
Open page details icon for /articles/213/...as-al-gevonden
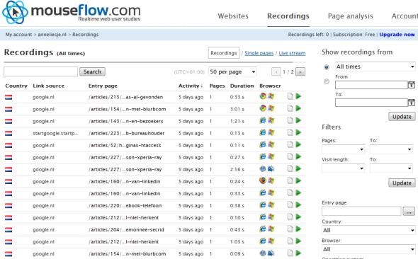(290, 96)
